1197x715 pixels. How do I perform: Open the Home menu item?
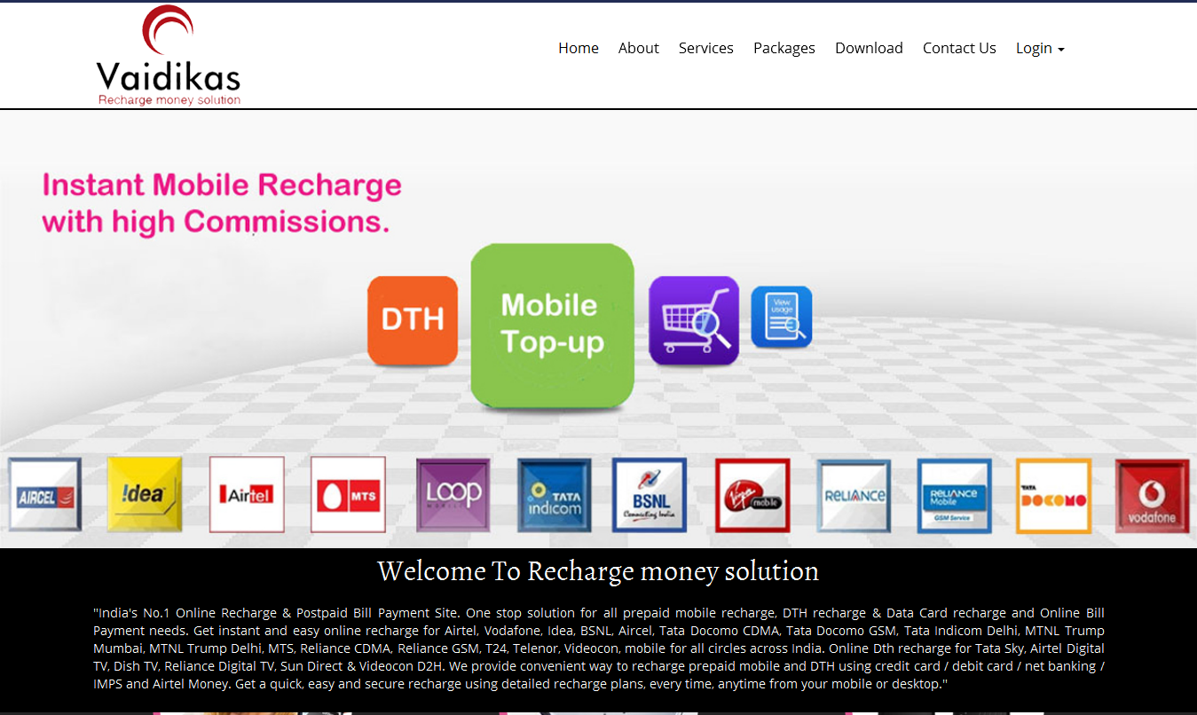pos(579,48)
